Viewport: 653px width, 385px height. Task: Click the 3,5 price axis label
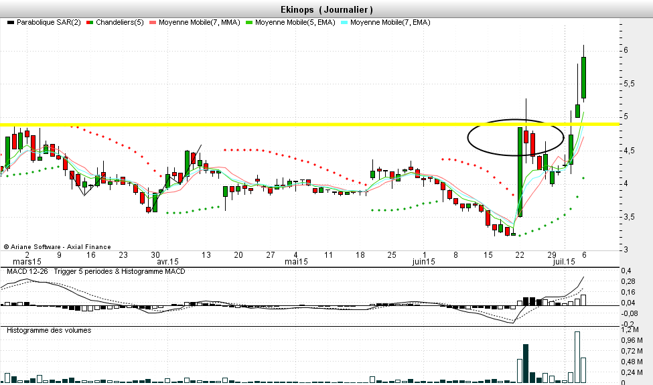630,217
